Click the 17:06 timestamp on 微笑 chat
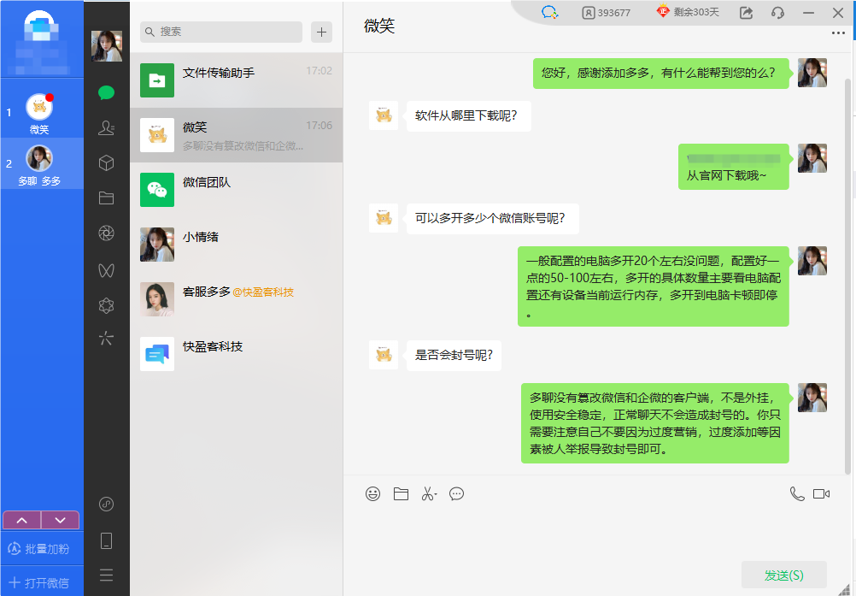The image size is (856, 596). (319, 126)
